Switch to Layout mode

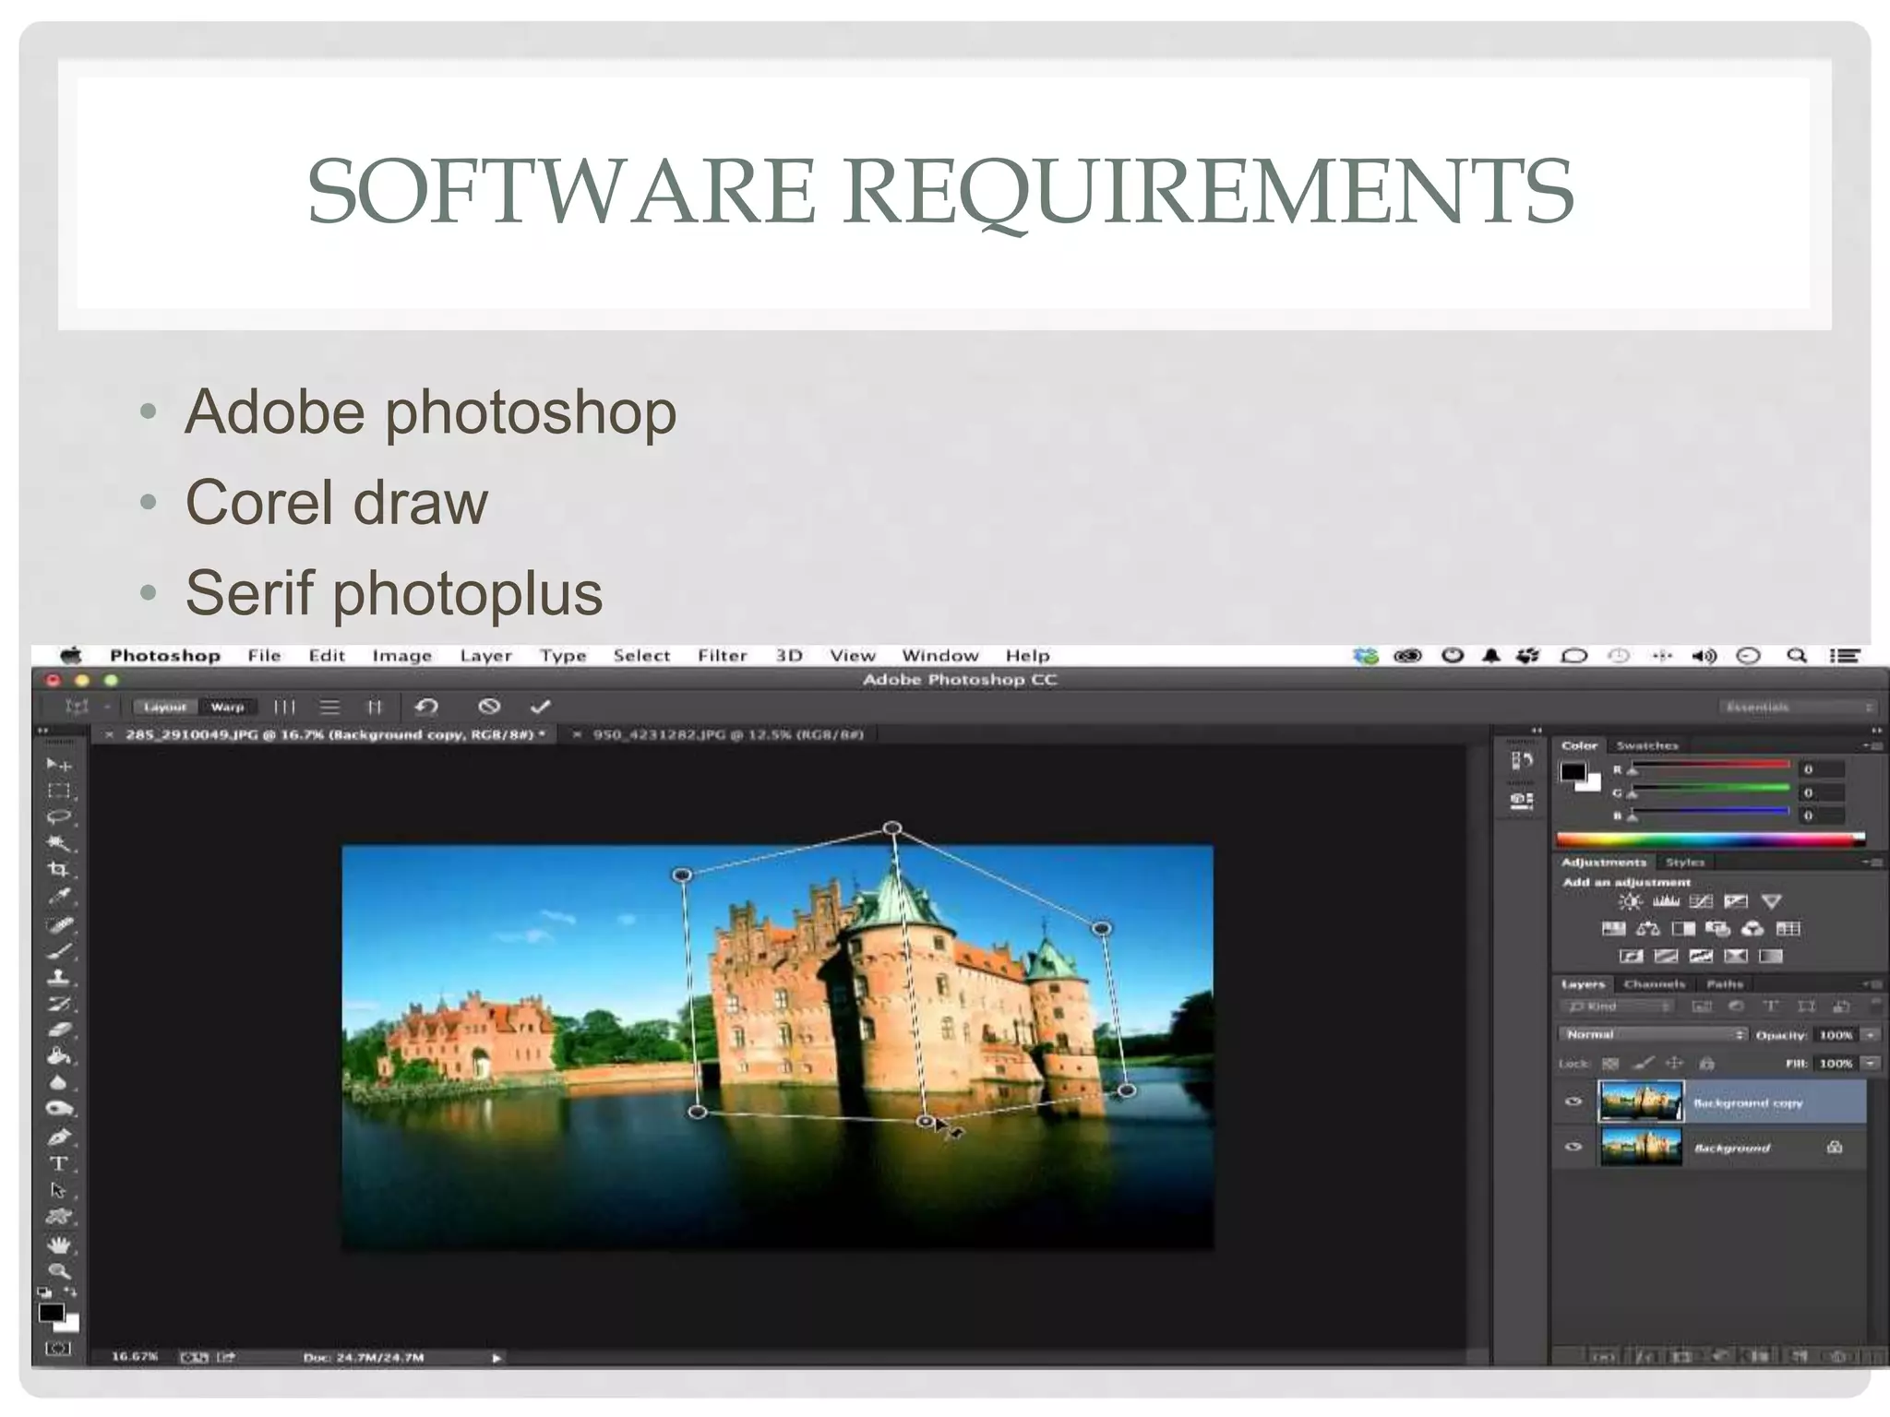[165, 708]
